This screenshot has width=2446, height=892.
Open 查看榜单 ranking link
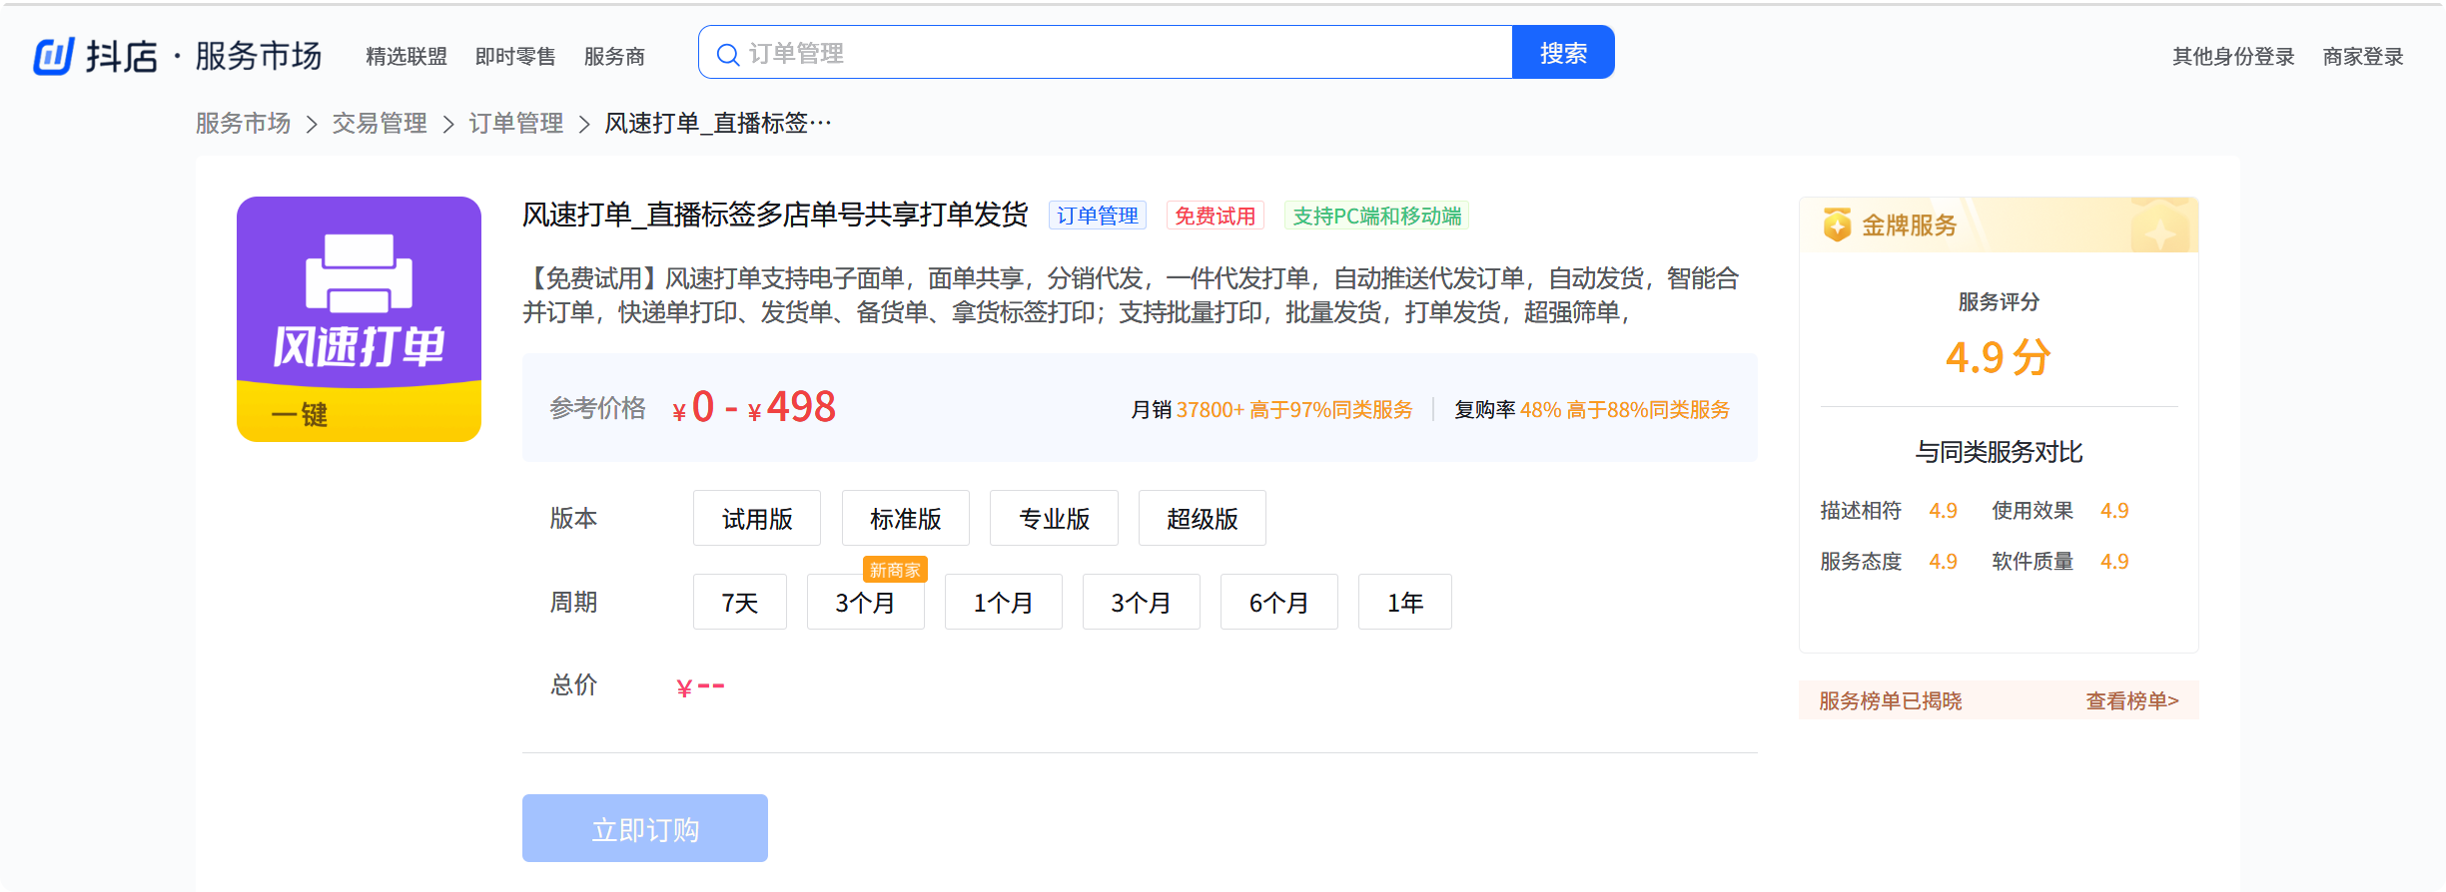(x=2131, y=700)
